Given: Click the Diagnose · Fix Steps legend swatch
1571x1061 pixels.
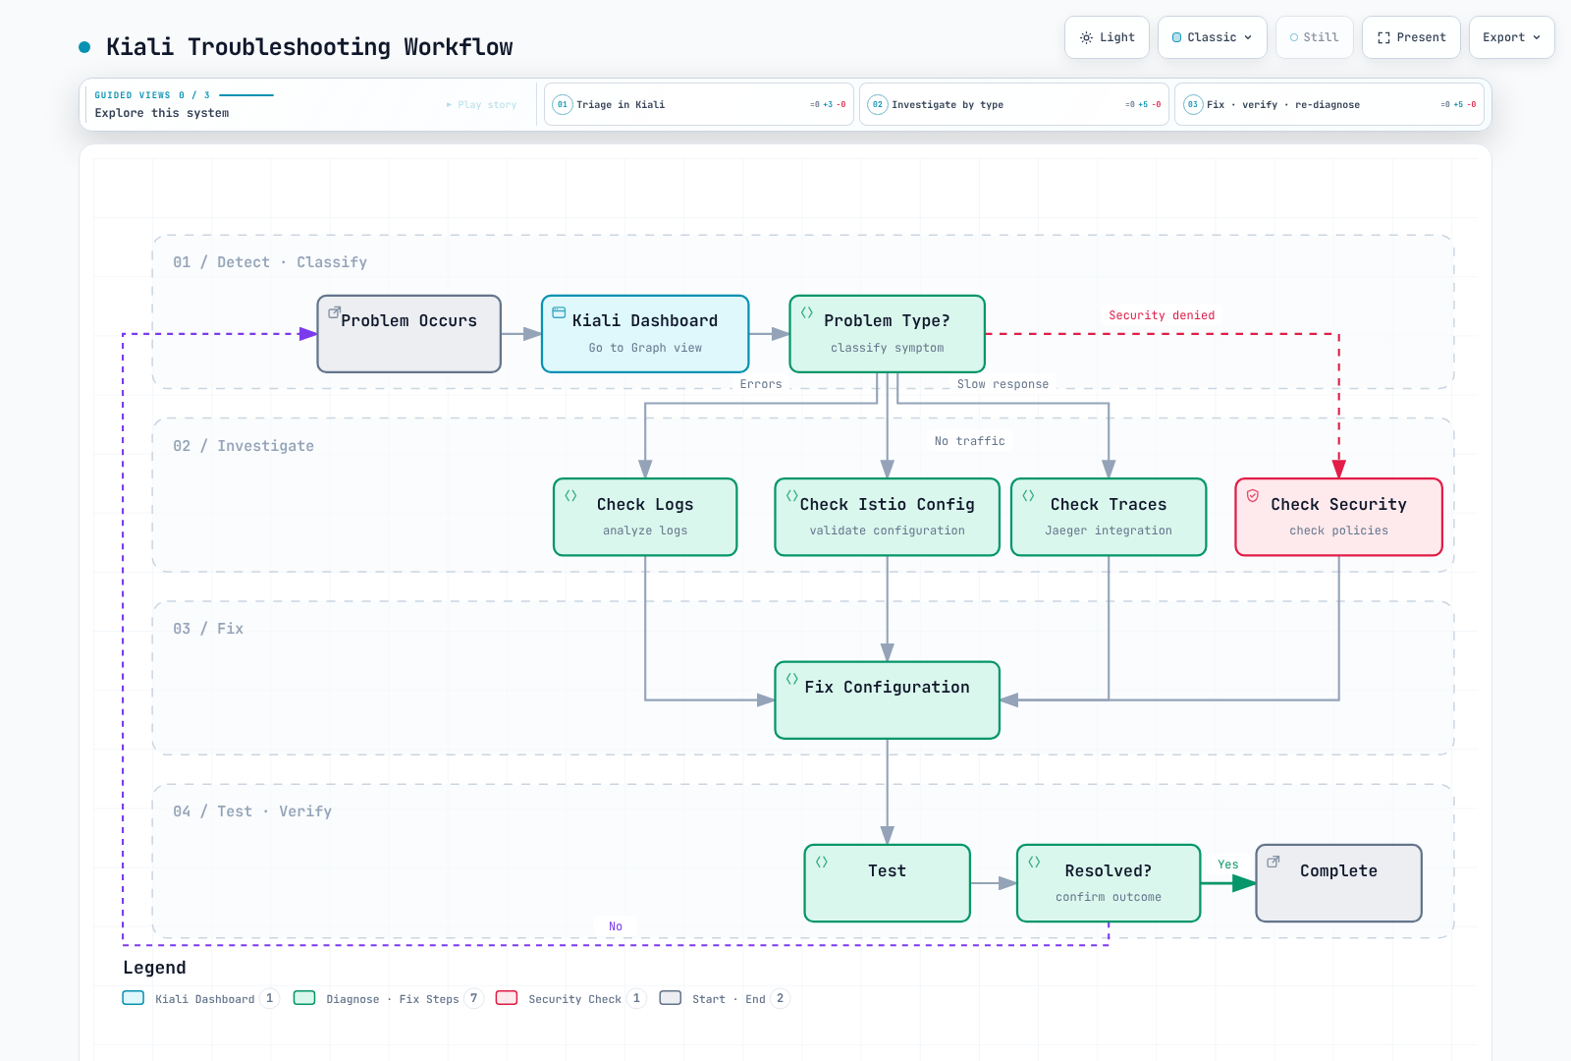Looking at the screenshot, I should (304, 998).
